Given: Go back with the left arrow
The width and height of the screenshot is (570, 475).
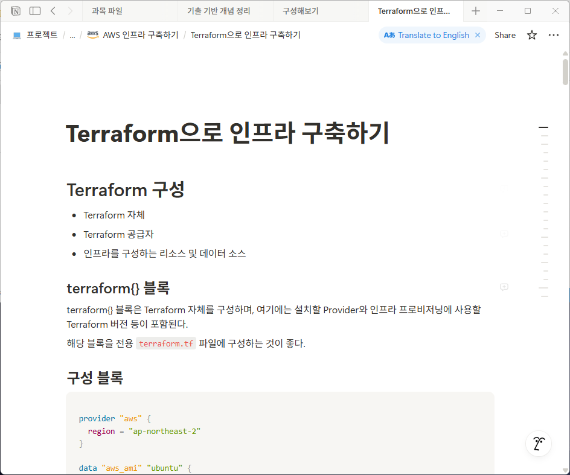Looking at the screenshot, I should pyautogui.click(x=53, y=11).
